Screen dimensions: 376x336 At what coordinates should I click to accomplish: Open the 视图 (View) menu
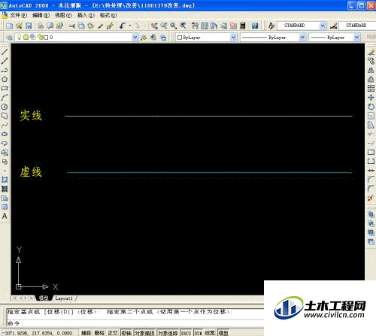[63, 15]
